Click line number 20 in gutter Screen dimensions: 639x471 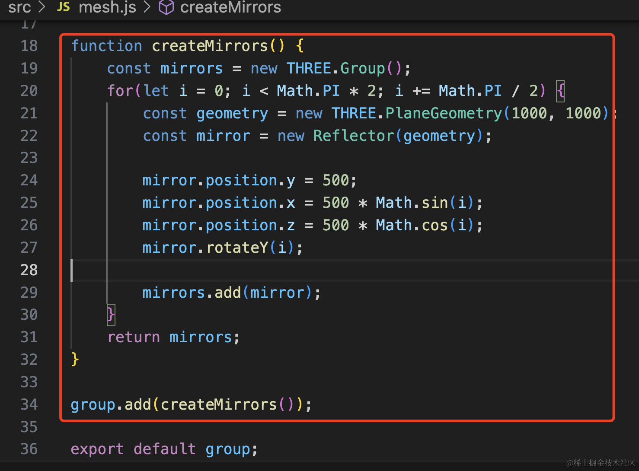[x=29, y=91]
